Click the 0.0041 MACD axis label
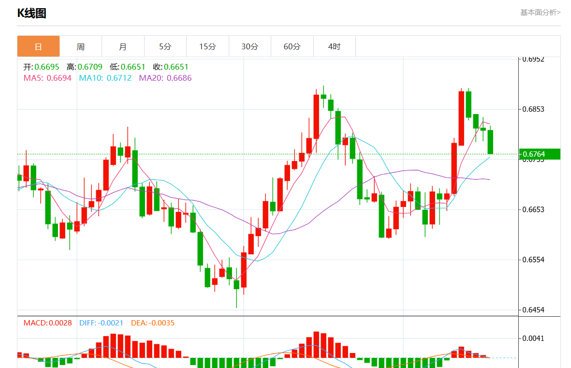Image resolution: width=571 pixels, height=368 pixels. [533, 339]
